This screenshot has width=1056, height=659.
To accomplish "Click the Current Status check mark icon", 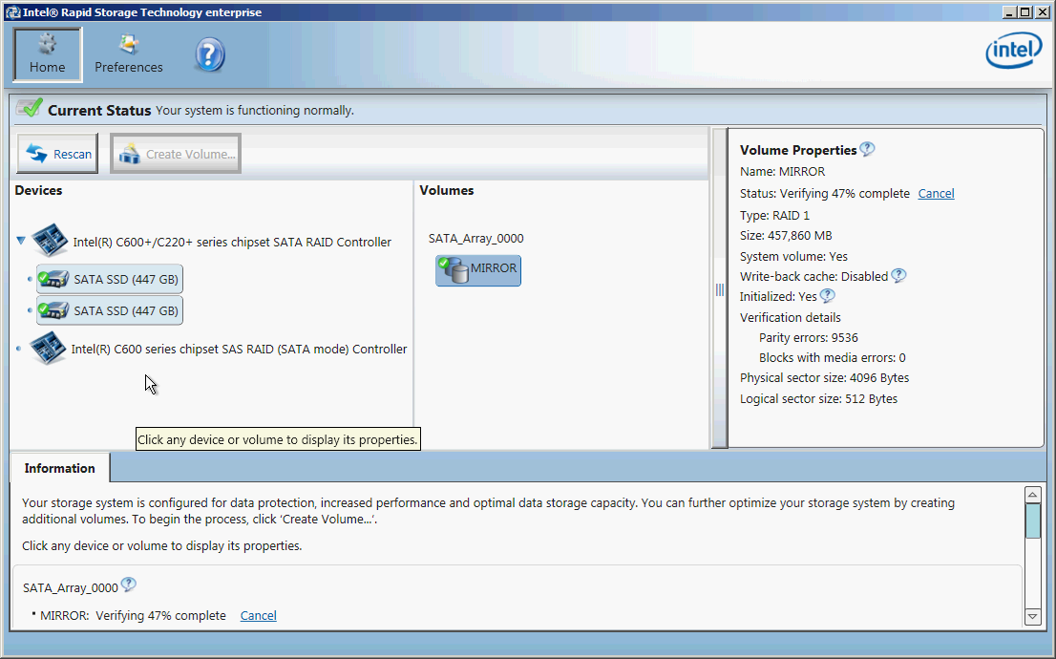I will pyautogui.click(x=29, y=108).
